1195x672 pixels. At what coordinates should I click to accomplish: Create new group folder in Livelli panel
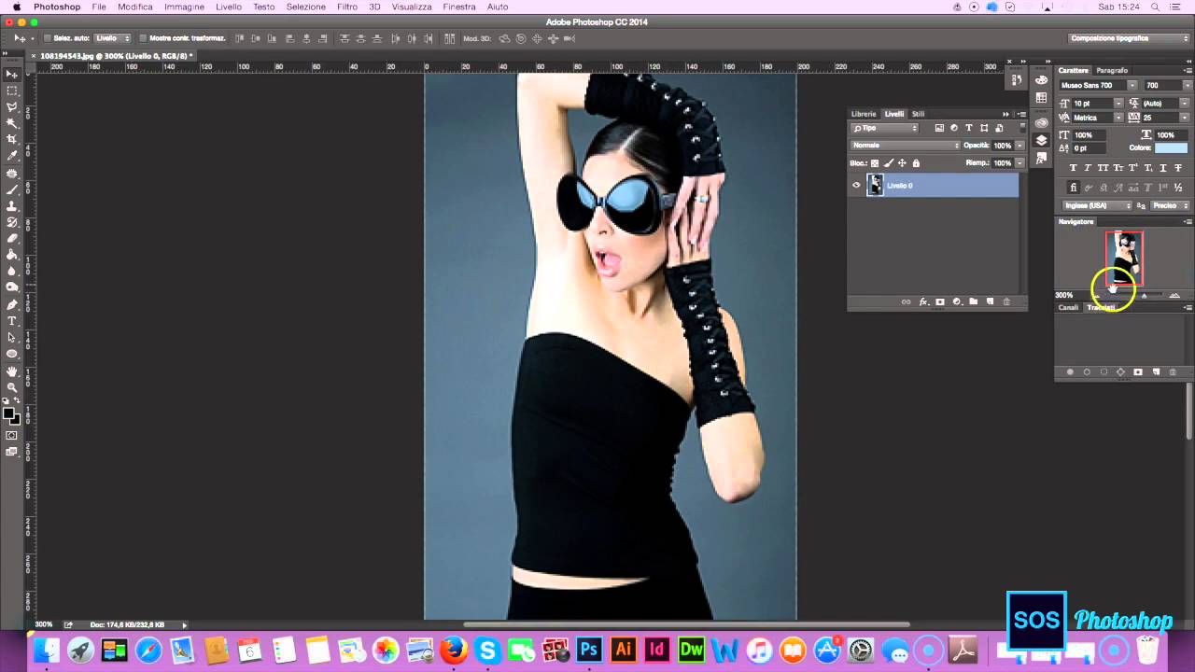tap(973, 301)
